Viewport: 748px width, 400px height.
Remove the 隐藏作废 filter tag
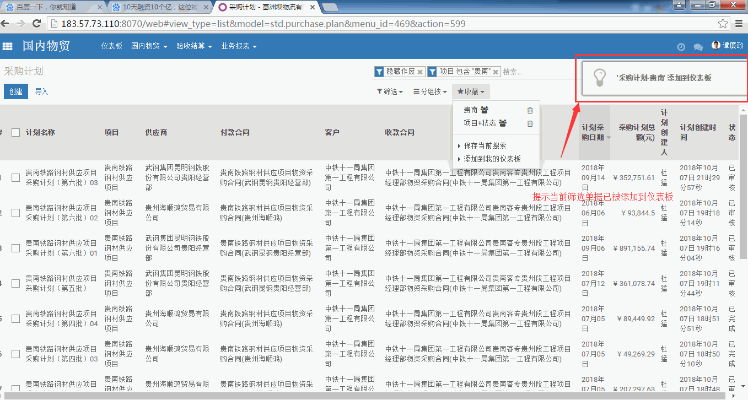click(x=420, y=72)
